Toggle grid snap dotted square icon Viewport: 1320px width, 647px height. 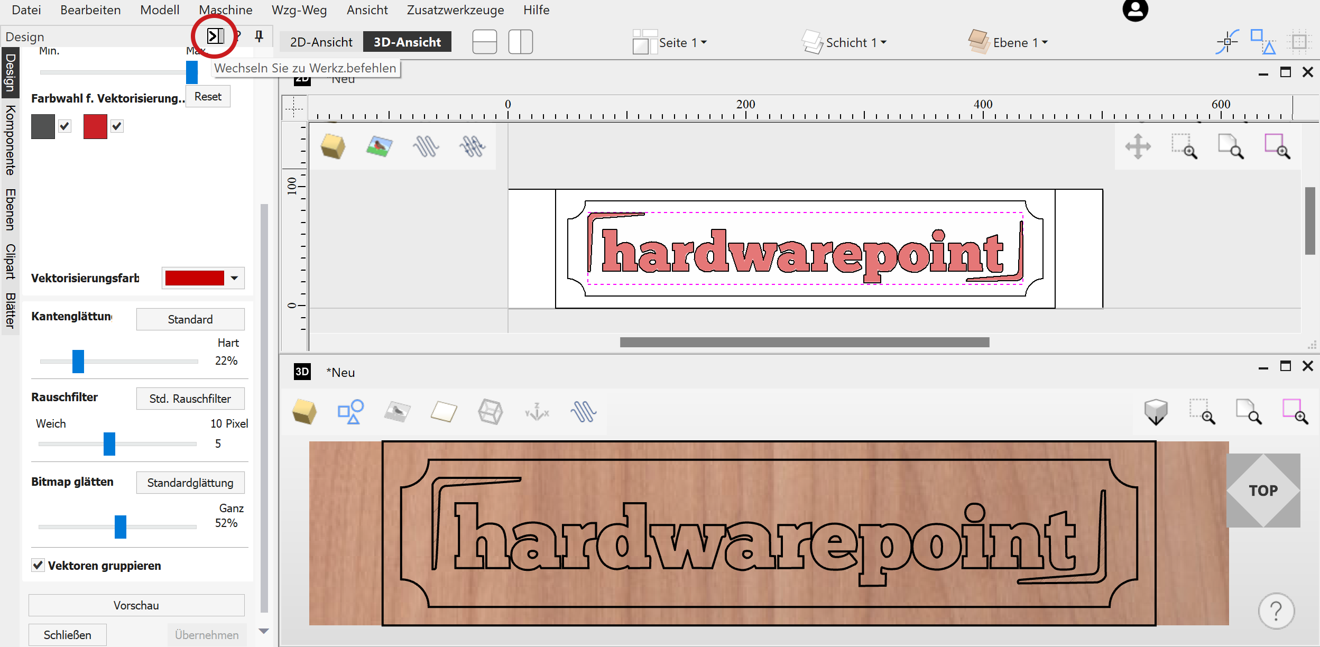[1299, 42]
